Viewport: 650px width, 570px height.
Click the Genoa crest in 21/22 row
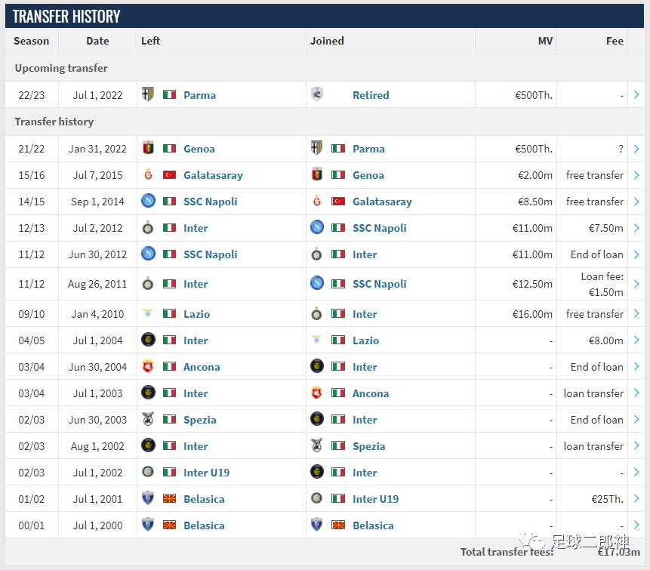click(148, 149)
